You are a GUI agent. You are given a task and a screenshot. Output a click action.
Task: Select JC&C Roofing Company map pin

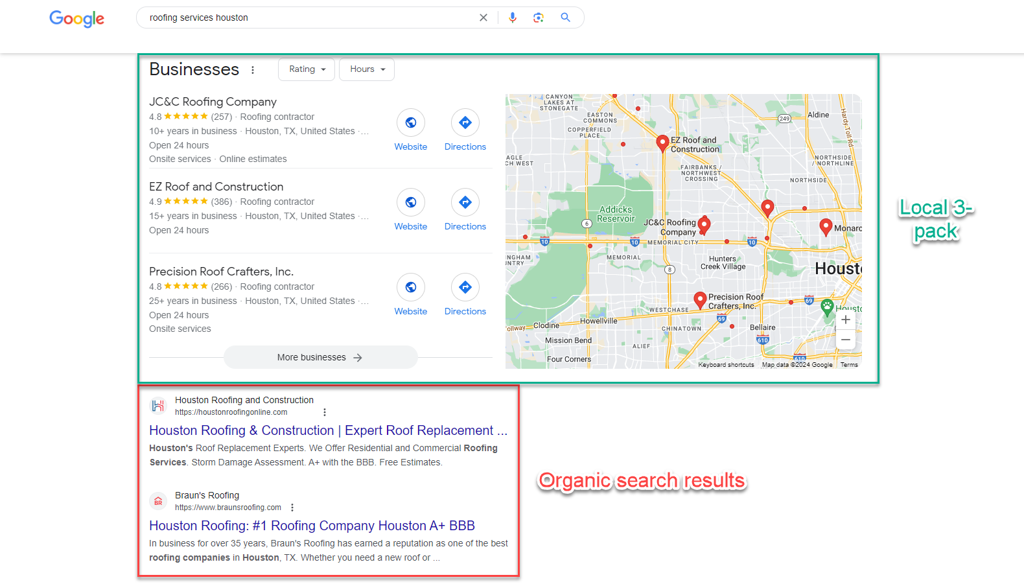pyautogui.click(x=704, y=225)
